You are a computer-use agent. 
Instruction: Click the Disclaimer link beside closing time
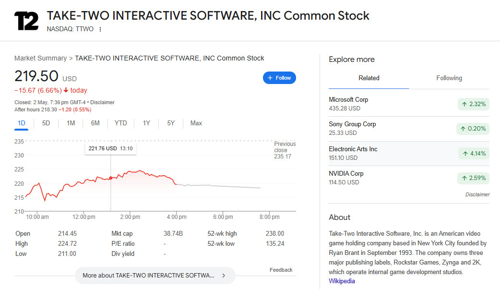[102, 102]
